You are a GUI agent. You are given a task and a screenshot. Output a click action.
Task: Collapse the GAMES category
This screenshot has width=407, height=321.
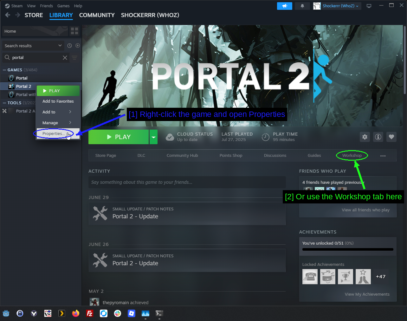coord(4,70)
